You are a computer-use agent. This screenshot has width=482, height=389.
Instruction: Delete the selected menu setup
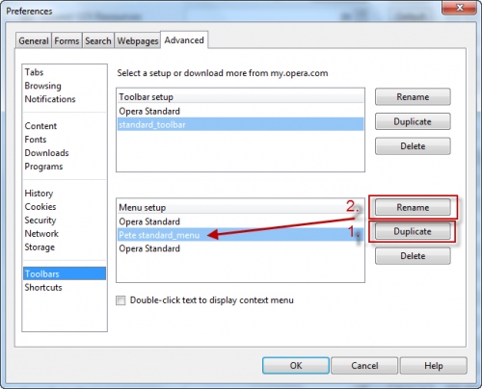point(413,256)
